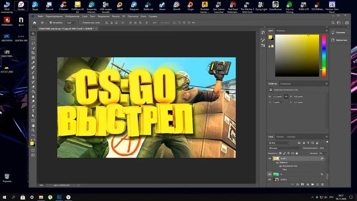The image size is (357, 201).
Task: Select the Dodge tool
Action: coord(33,101)
